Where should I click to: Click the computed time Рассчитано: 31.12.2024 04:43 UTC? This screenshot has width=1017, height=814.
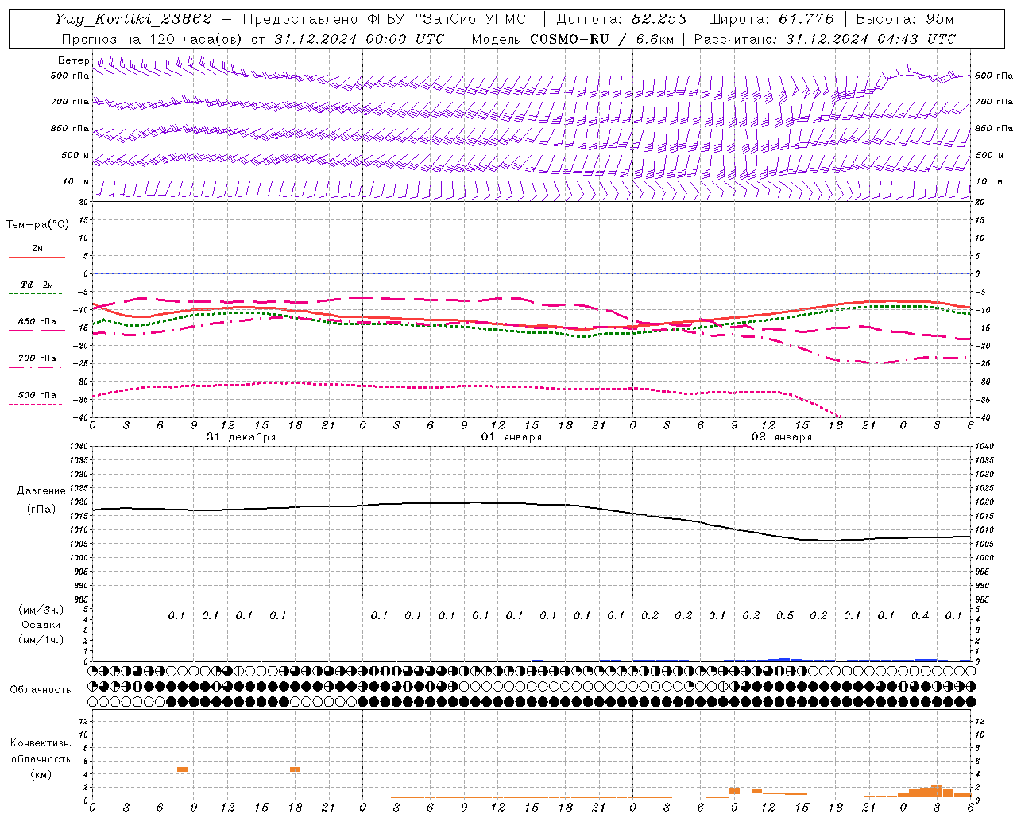[x=825, y=39]
